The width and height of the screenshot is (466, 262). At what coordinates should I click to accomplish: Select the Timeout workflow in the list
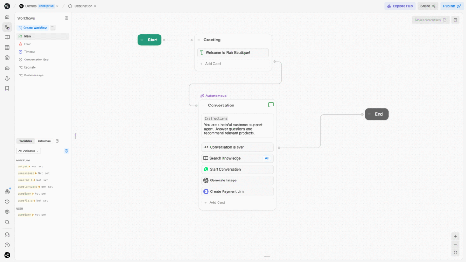coord(29,51)
